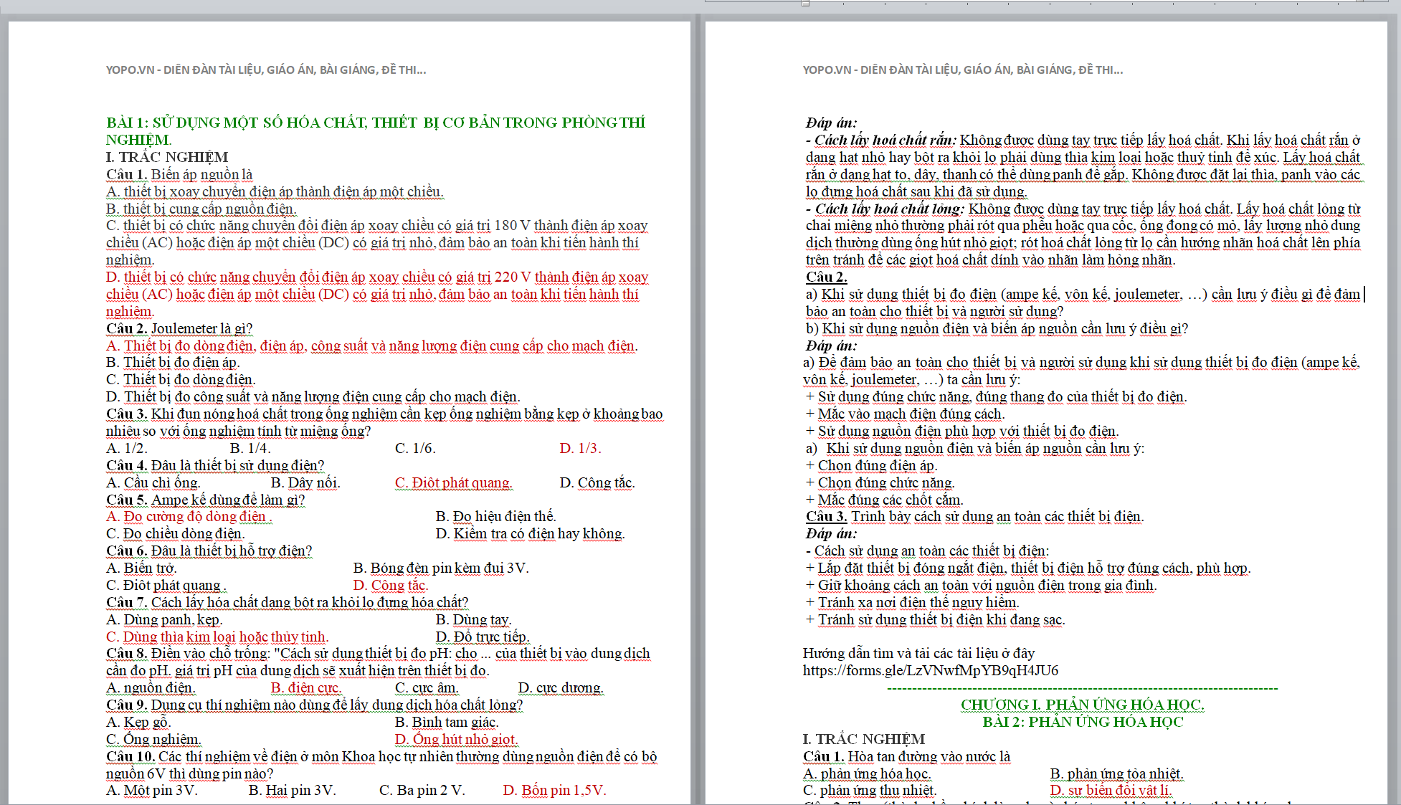Click the Câu 3. heading on right page
This screenshot has height=805, width=1401.
(826, 517)
